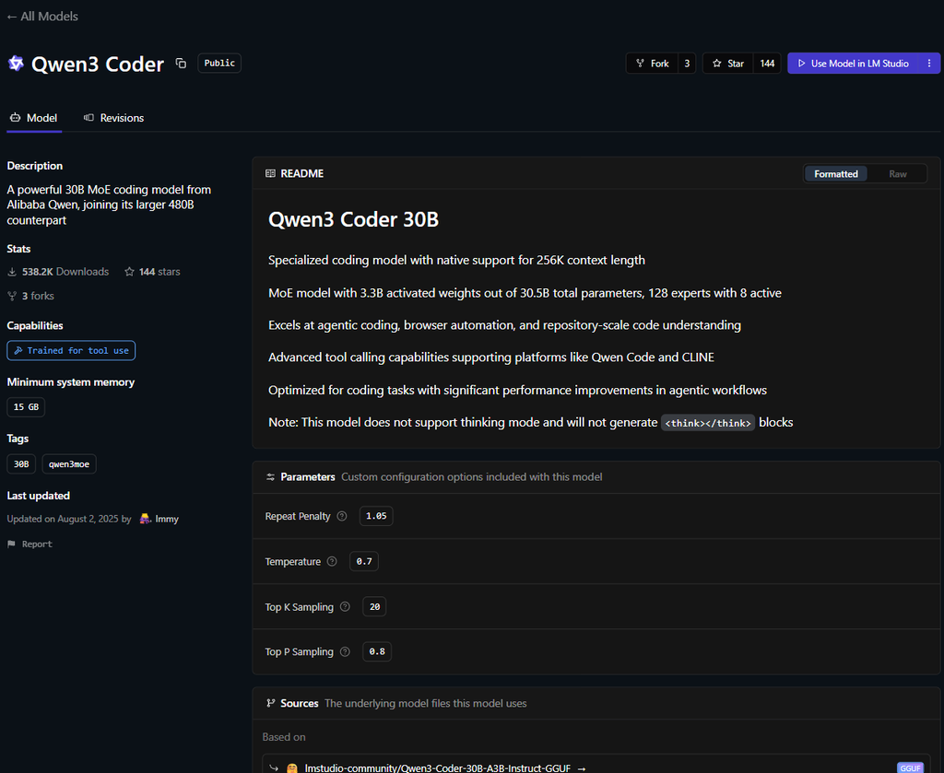Click the wrench icon in tool use badge
Image resolution: width=944 pixels, height=773 pixels.
coord(18,351)
